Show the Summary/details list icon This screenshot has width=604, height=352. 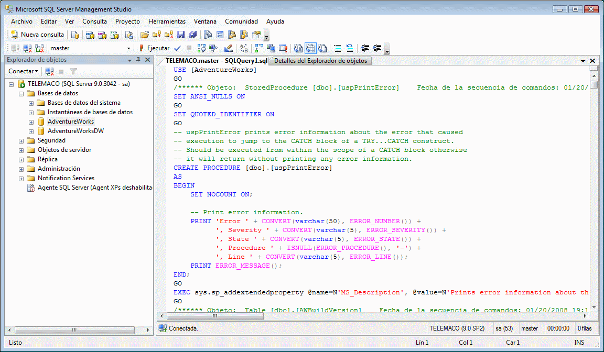[220, 35]
